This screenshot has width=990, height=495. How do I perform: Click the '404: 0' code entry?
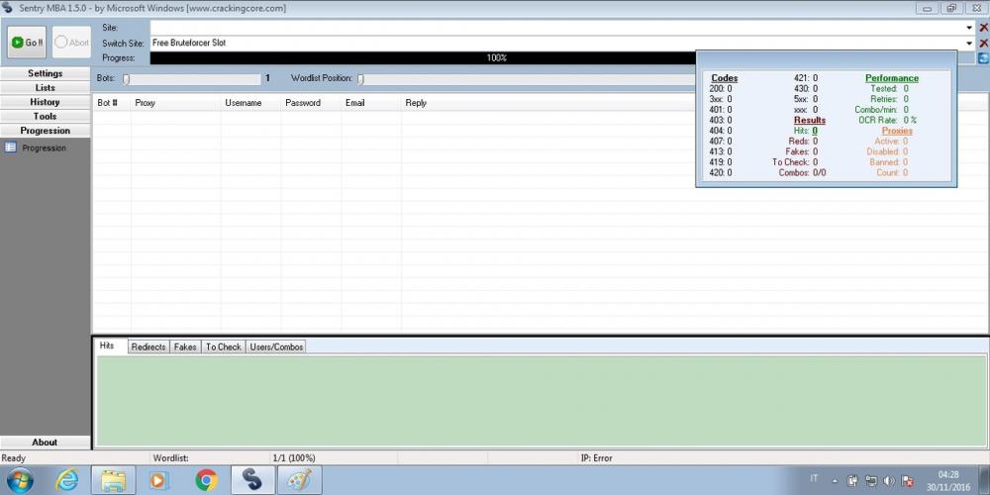pos(721,131)
